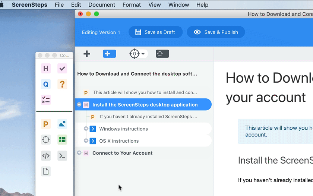Select the Windows instructions row
Screen dimensions: 313x196
coord(143,129)
